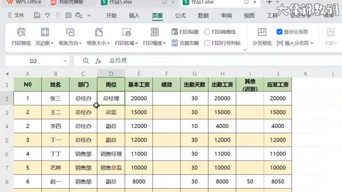Switch to the 数据 ribbon tab
The height and width of the screenshot is (192, 342).
click(x=203, y=15)
